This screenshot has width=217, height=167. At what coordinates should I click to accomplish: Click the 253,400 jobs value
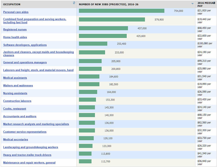(122, 44)
